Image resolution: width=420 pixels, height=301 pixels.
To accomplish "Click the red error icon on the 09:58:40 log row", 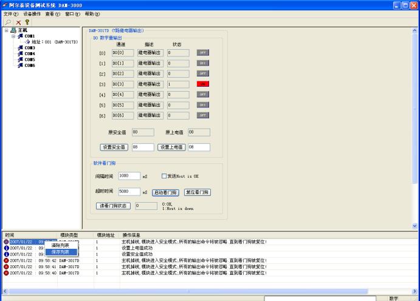I will point(6,273).
